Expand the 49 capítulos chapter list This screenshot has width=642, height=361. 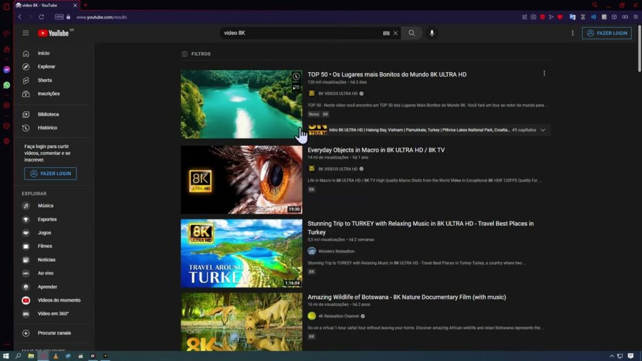(543, 130)
